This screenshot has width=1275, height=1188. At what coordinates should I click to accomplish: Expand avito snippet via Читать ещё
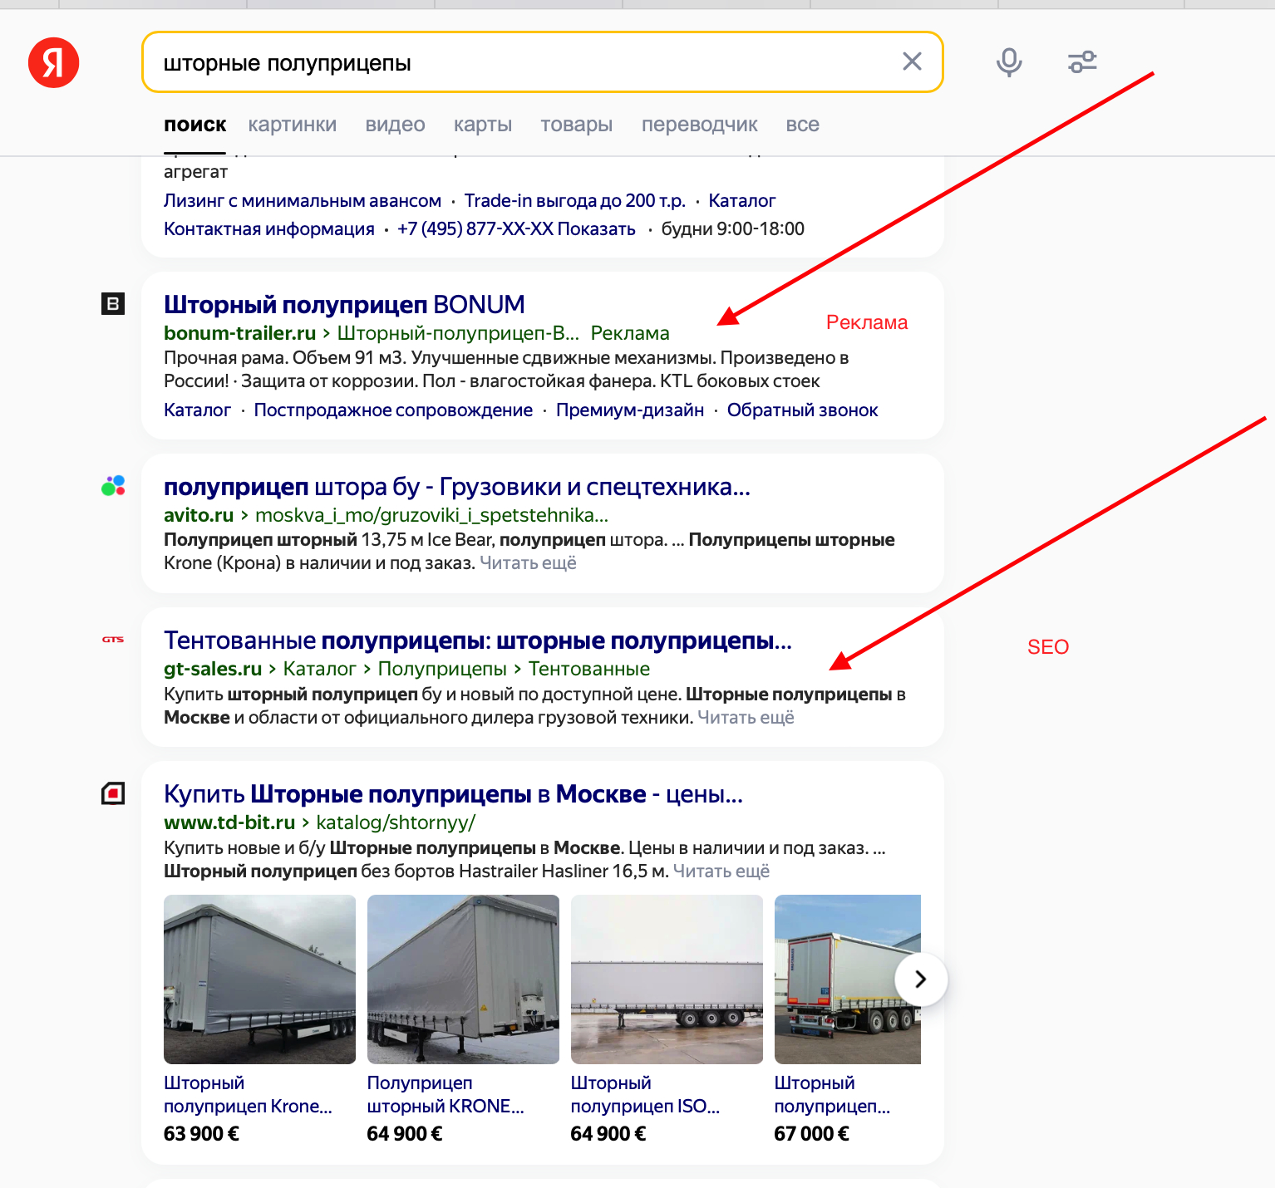[528, 563]
